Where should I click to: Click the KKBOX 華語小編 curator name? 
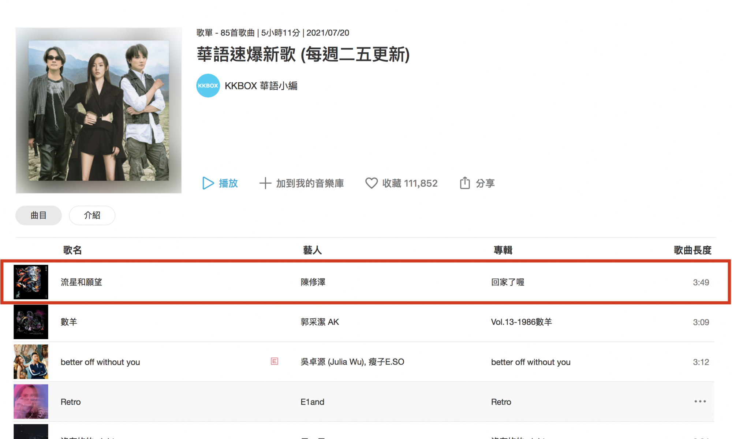pos(261,86)
